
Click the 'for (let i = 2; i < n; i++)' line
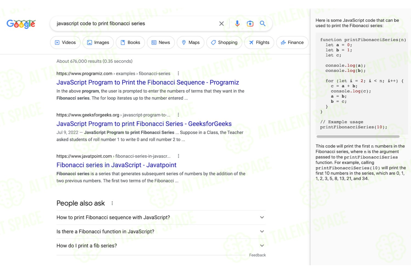pos(364,81)
